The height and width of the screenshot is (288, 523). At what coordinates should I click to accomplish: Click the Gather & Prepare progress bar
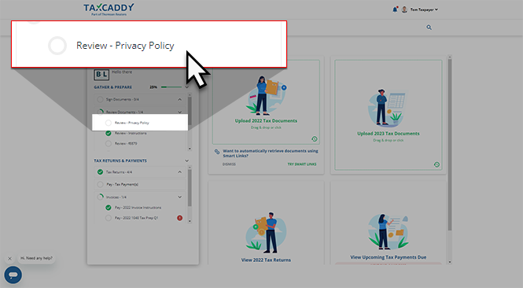coord(171,87)
